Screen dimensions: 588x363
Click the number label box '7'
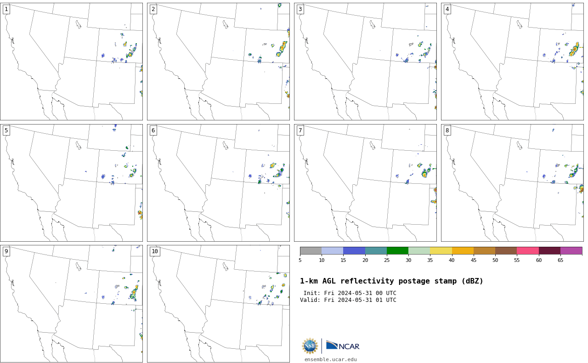(x=300, y=130)
